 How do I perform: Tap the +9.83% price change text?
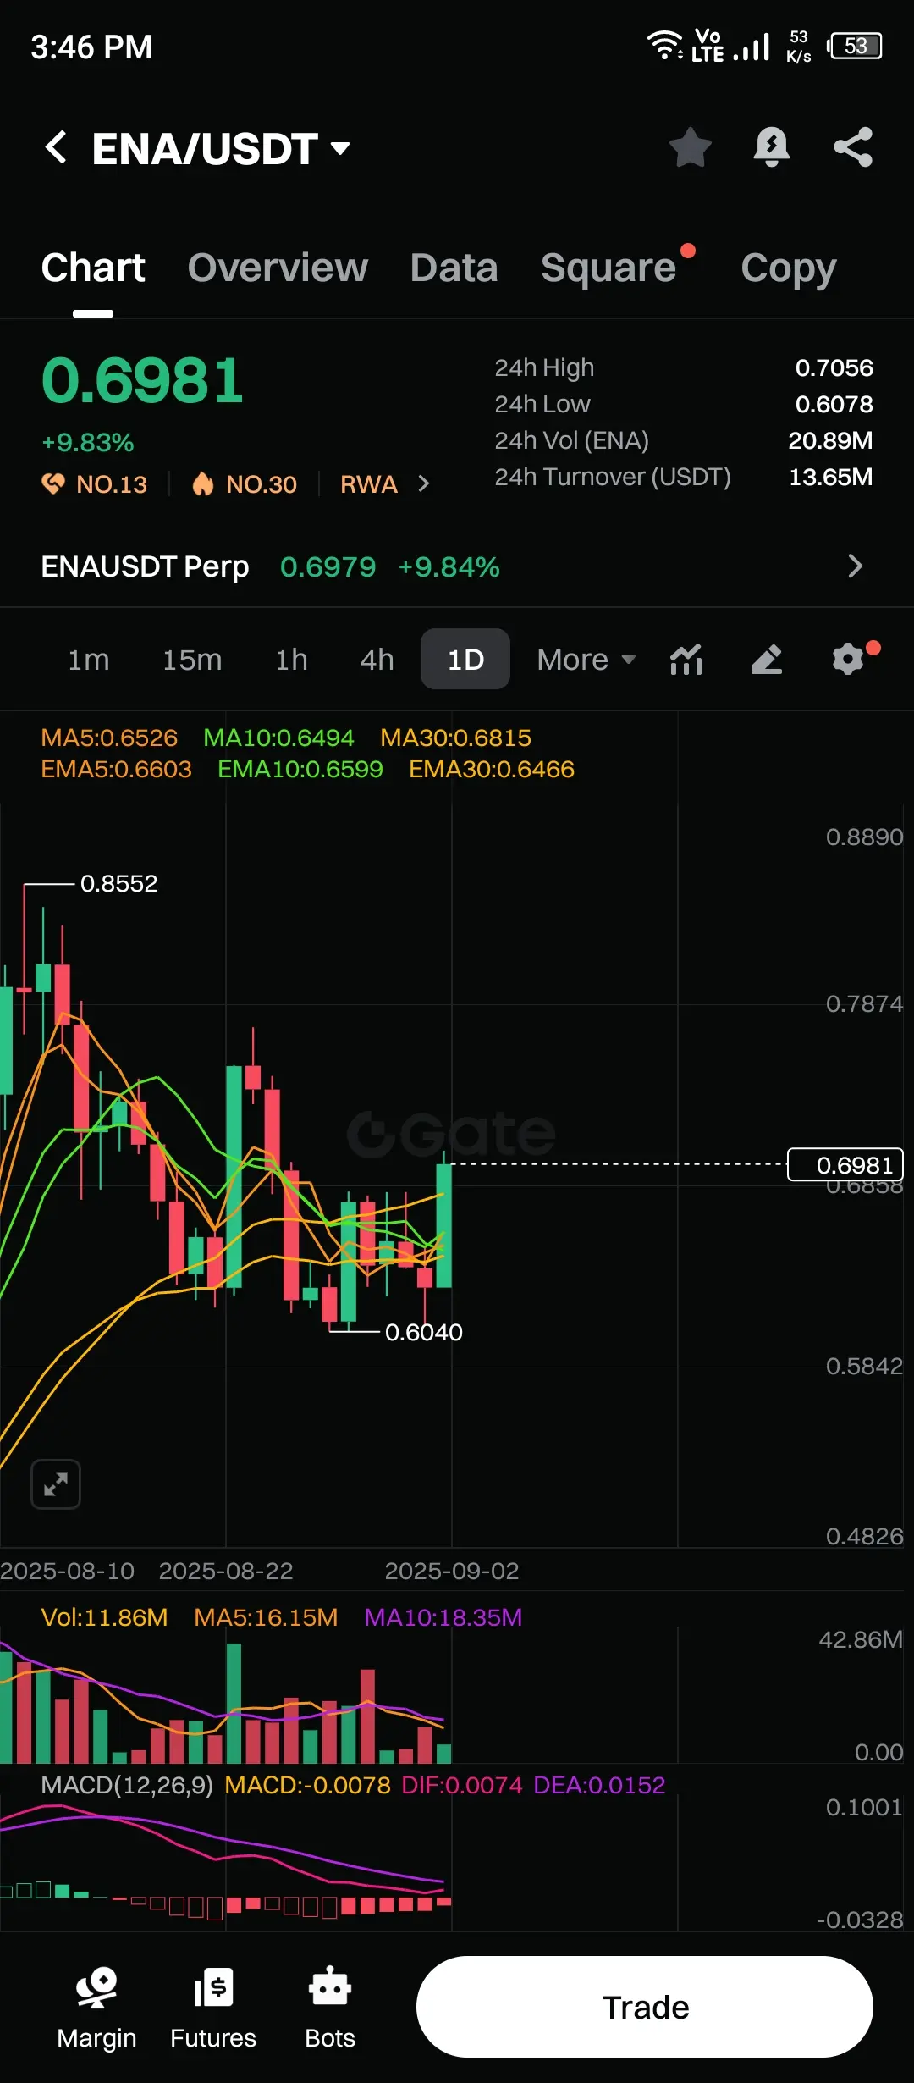tap(88, 442)
